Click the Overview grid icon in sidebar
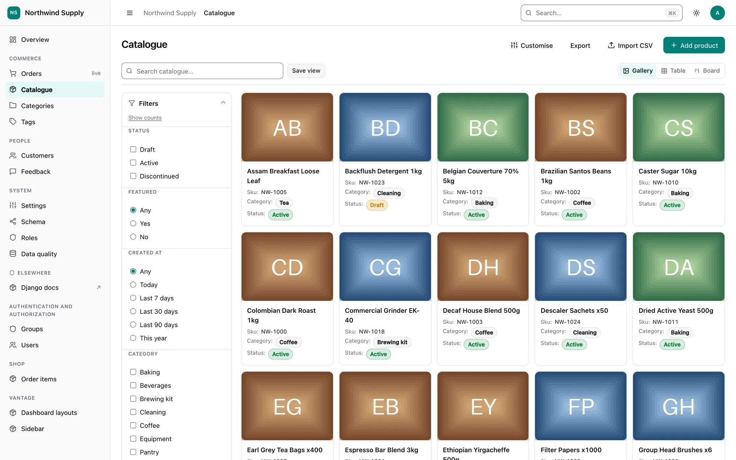The height and width of the screenshot is (460, 736). click(13, 39)
